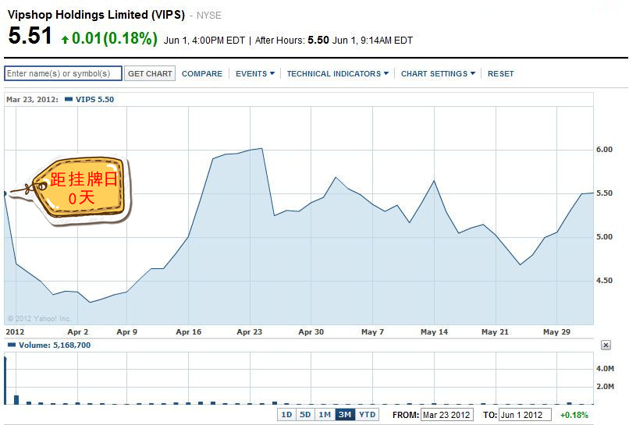Viewport: 629px width, 425px height.
Task: Open the CHART SETTINGS dropdown
Action: point(438,74)
